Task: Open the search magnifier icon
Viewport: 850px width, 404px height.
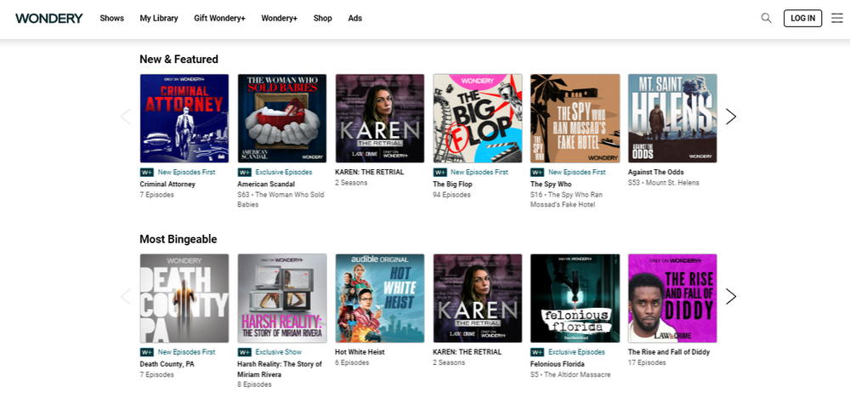Action: (766, 18)
